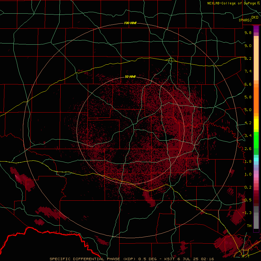The image size is (261, 261).
Task: Click the 02:16 time stamp
Action: (x=207, y=259)
